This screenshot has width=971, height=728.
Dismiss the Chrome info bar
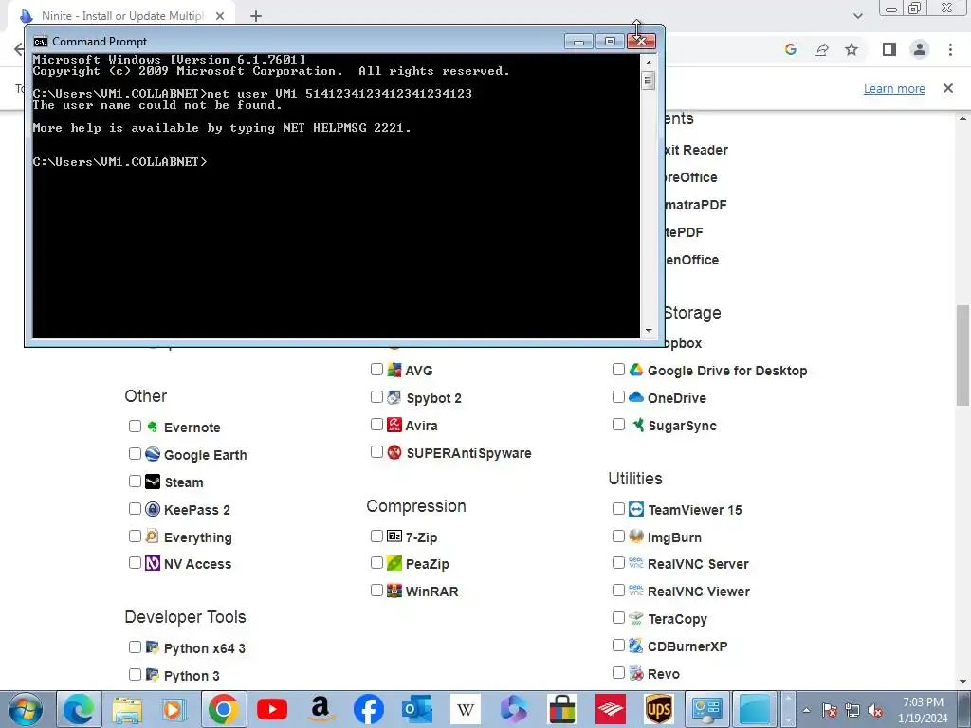(x=948, y=88)
